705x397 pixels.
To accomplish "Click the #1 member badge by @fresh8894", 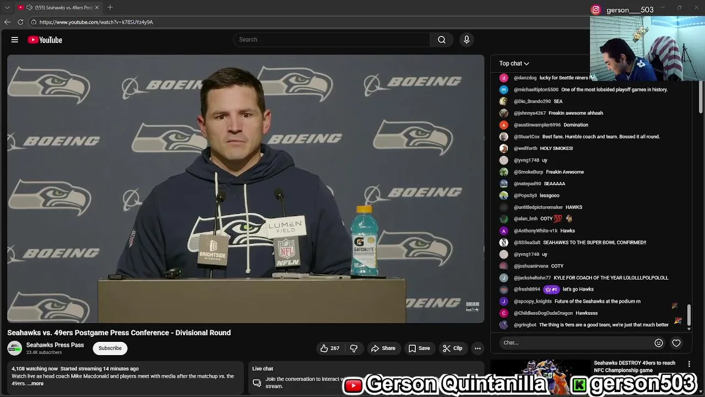I will pos(551,289).
